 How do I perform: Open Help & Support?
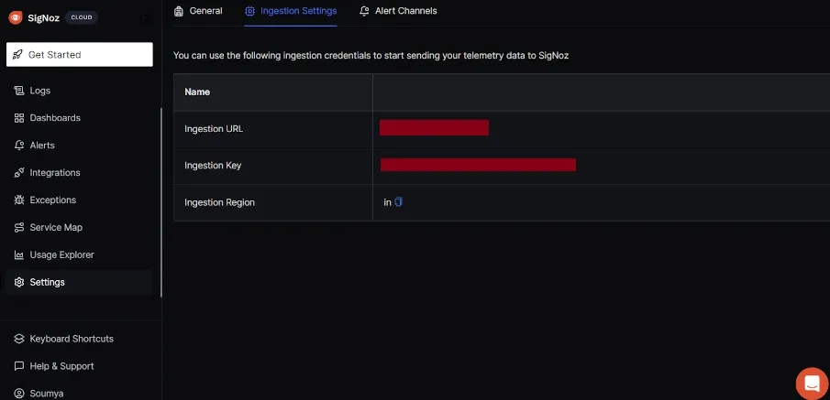[80, 366]
